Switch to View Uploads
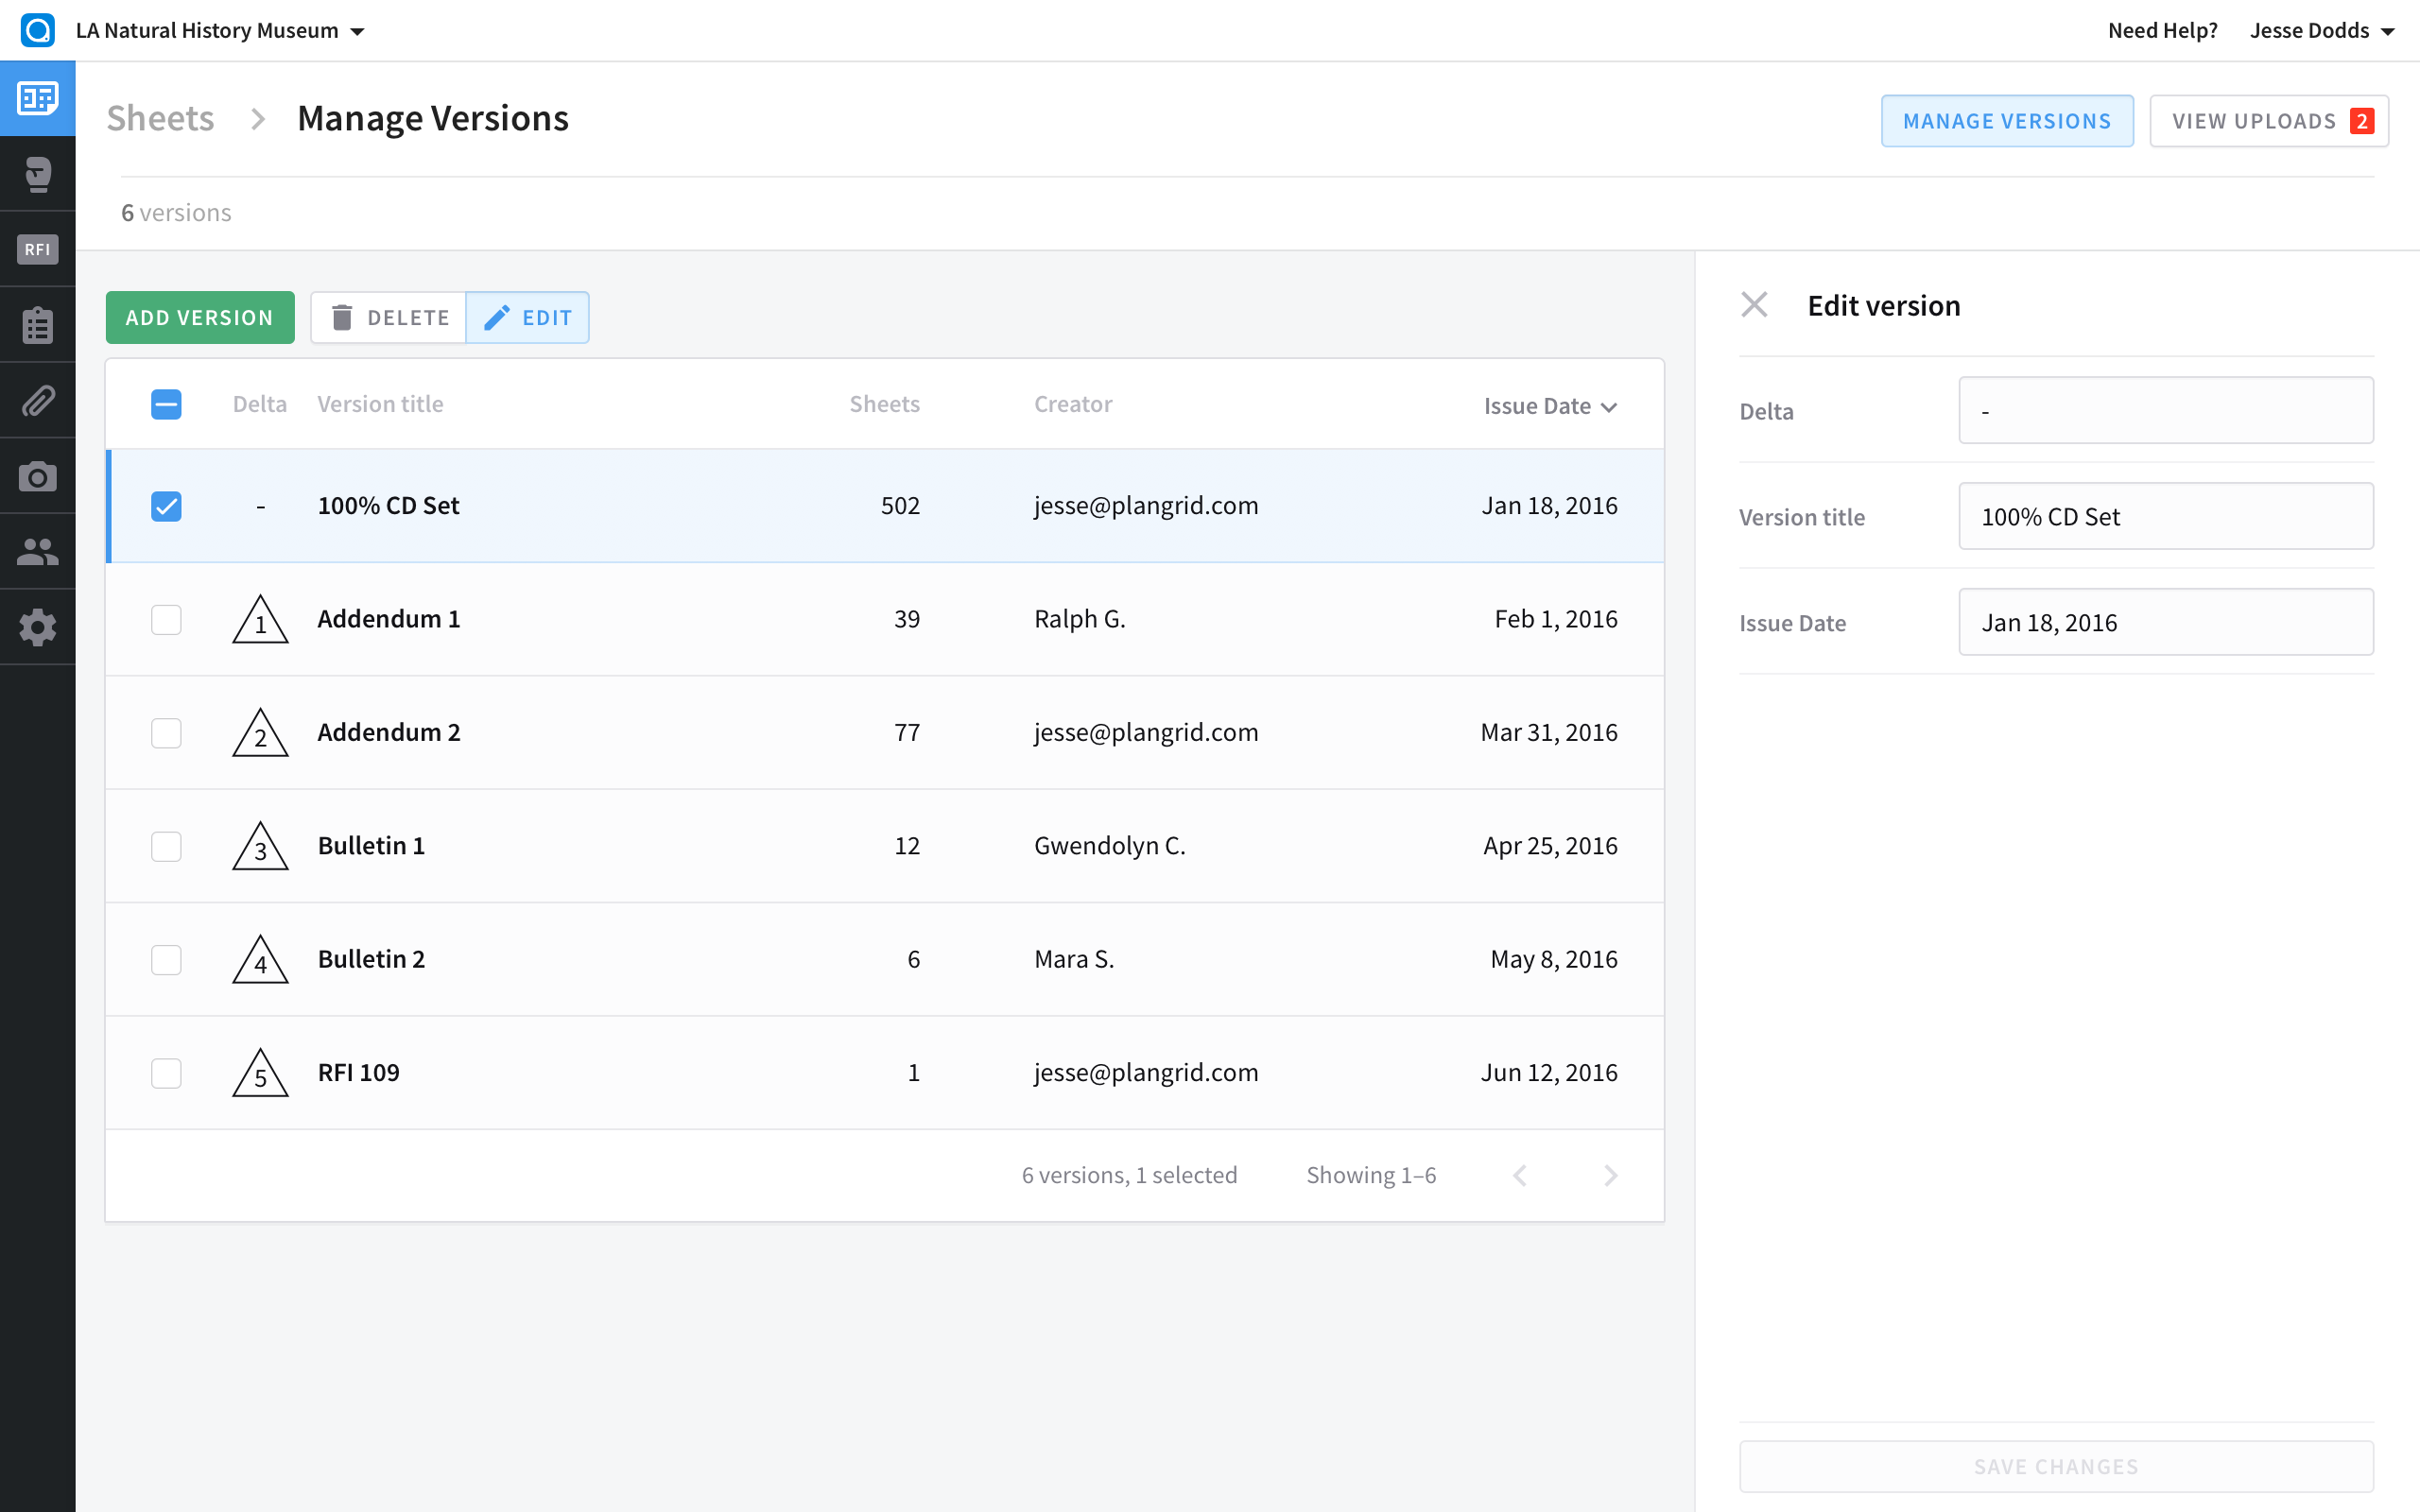The height and width of the screenshot is (1512, 2420). tap(2269, 121)
